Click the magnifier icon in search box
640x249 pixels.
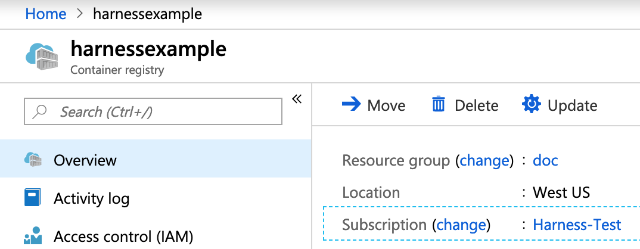click(39, 111)
